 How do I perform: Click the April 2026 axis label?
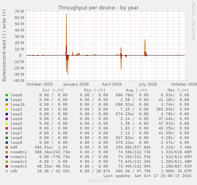pyautogui.click(x=112, y=84)
